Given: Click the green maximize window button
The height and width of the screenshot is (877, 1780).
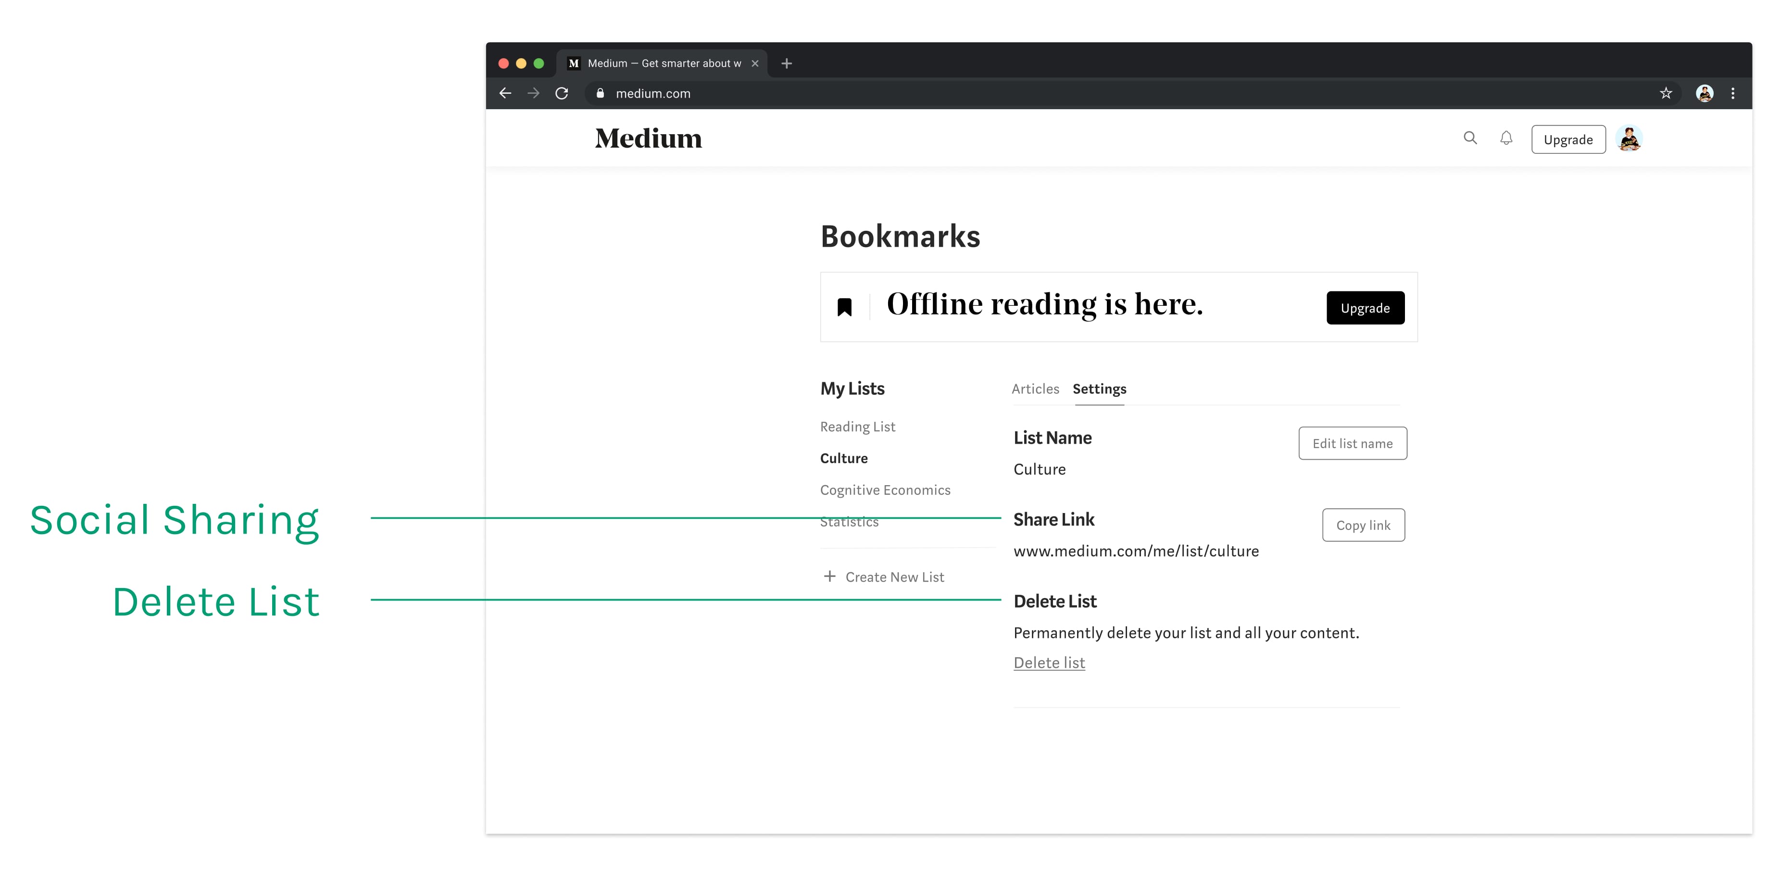Looking at the screenshot, I should point(539,63).
